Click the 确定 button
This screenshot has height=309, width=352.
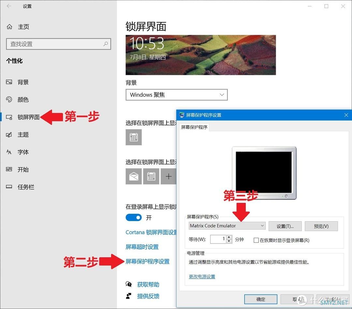click(x=261, y=299)
